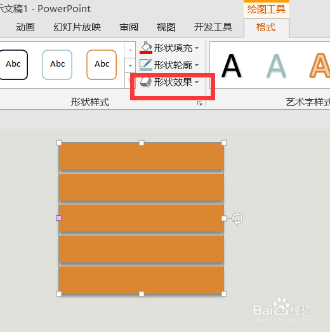Click the 形状轮廓 label
Screen dimensions: 330x332
point(173,65)
